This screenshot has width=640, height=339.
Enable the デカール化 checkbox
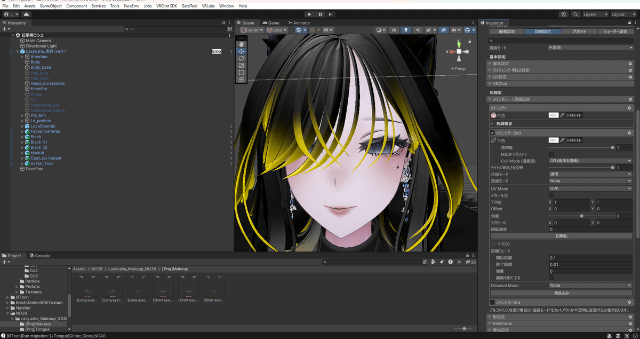[x=551, y=195]
